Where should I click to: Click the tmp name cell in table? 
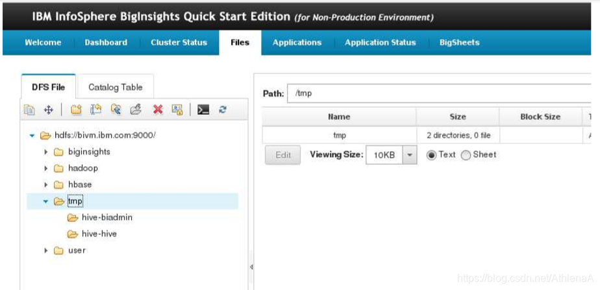tap(339, 135)
